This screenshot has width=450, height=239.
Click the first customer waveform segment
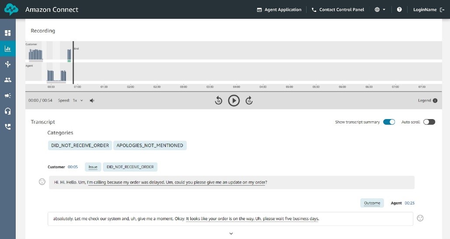[35, 55]
